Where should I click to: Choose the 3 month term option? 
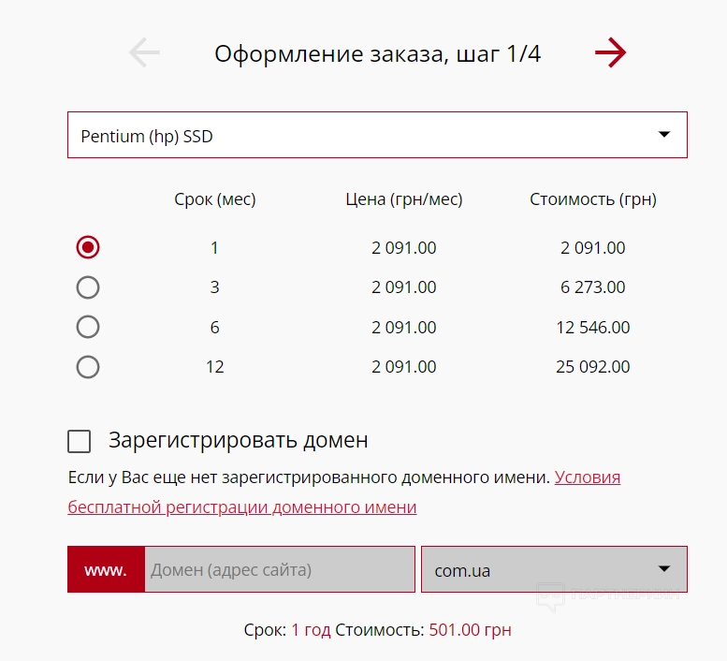click(x=88, y=287)
